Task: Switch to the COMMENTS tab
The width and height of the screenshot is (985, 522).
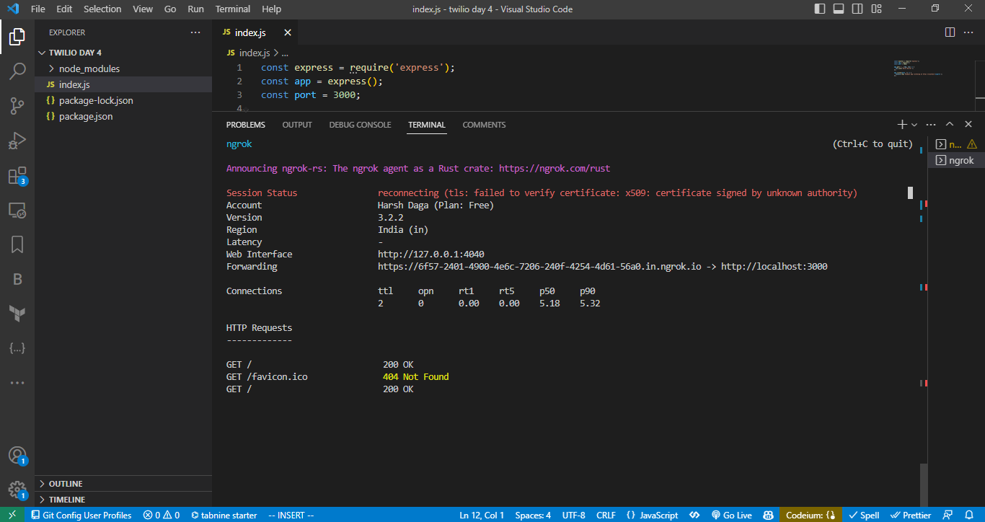Action: pos(484,125)
